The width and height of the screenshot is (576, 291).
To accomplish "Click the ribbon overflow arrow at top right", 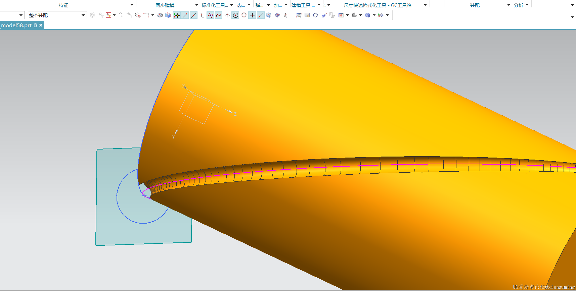I will point(572,5).
